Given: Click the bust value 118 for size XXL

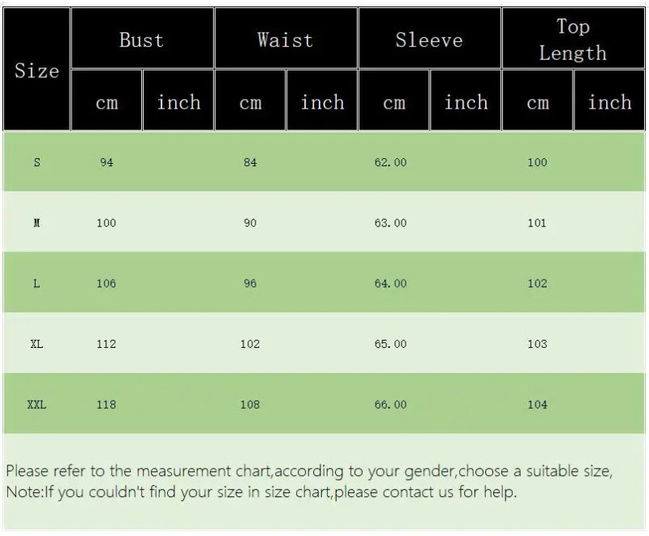Looking at the screenshot, I should tap(106, 405).
